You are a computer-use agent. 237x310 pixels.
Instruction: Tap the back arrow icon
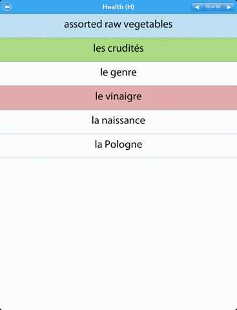[7, 7]
